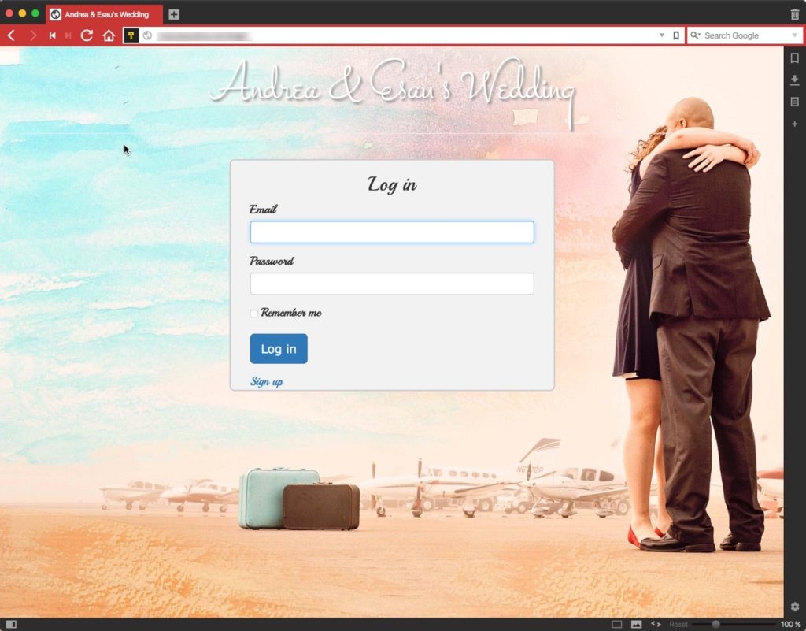
Task: Click the Rewind navigation button
Action: click(53, 35)
